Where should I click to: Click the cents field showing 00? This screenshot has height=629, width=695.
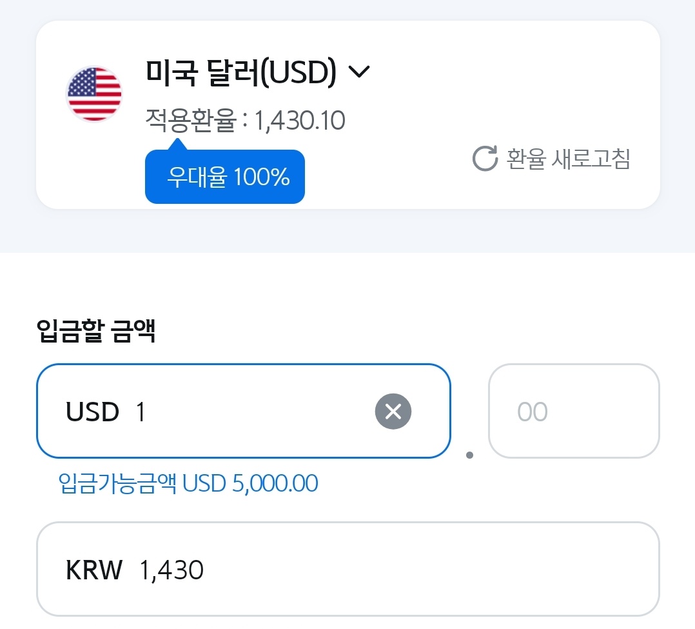click(x=573, y=411)
